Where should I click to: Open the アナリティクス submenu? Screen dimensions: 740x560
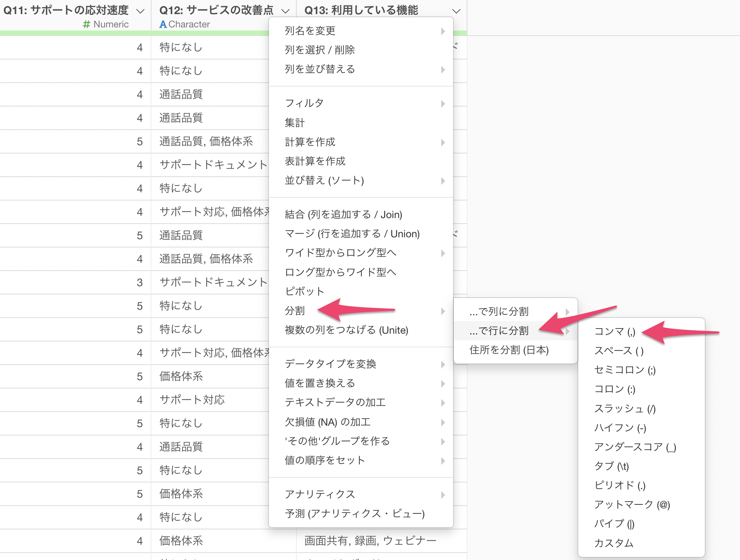tap(361, 494)
